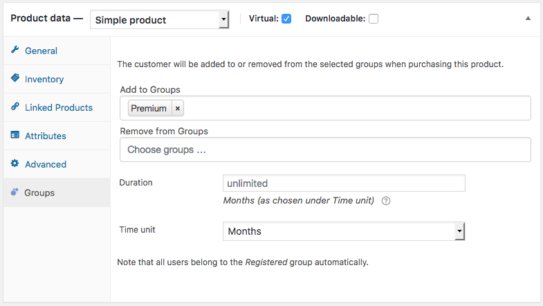
Task: Click the Duration help question mark icon
Action: [x=386, y=201]
